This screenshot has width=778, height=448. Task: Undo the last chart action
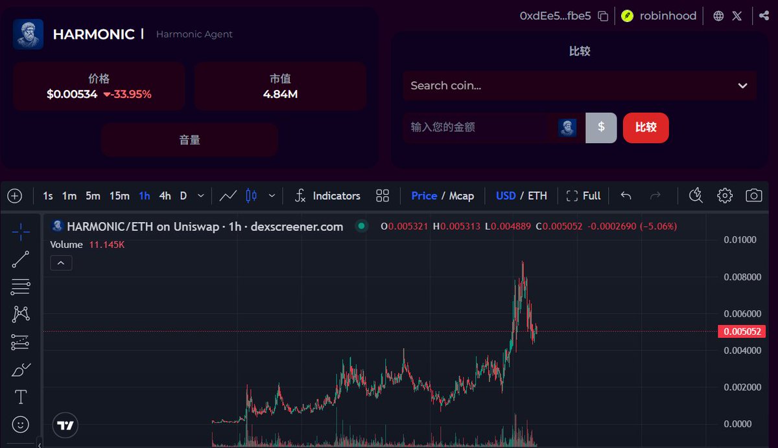tap(626, 196)
